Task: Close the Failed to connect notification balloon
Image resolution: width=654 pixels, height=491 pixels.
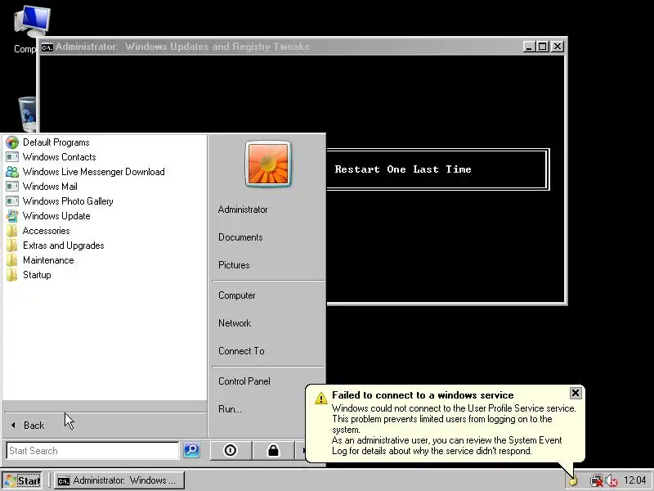Action: pos(576,393)
